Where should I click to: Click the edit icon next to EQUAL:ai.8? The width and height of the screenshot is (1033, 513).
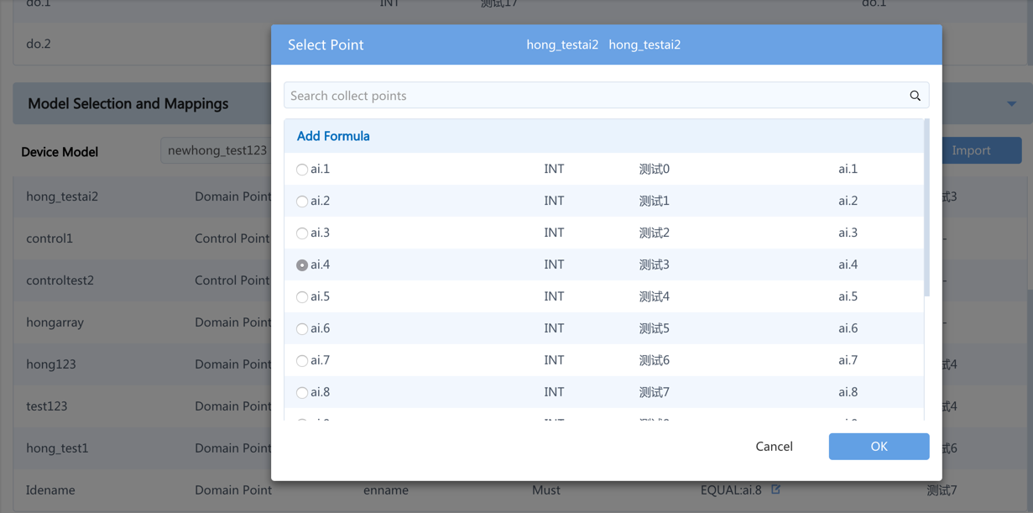click(x=776, y=489)
